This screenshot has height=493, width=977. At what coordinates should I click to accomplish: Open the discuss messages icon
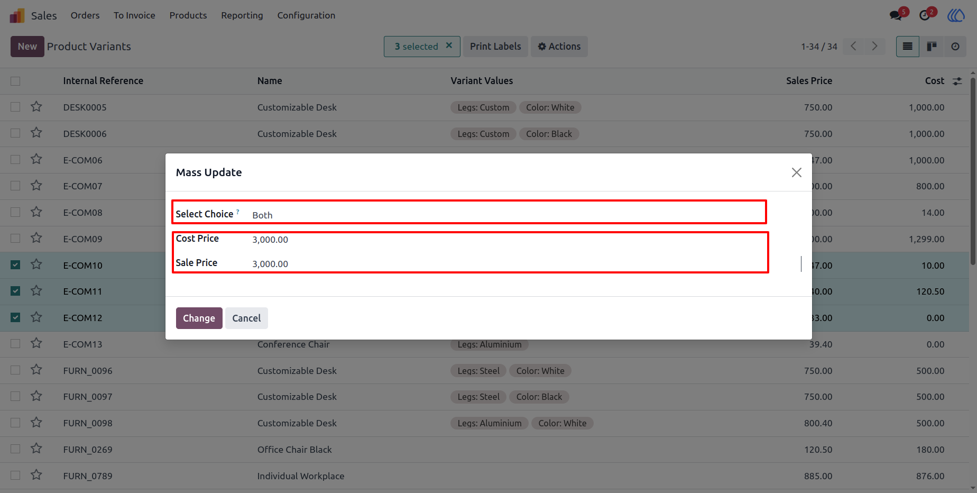coord(896,15)
